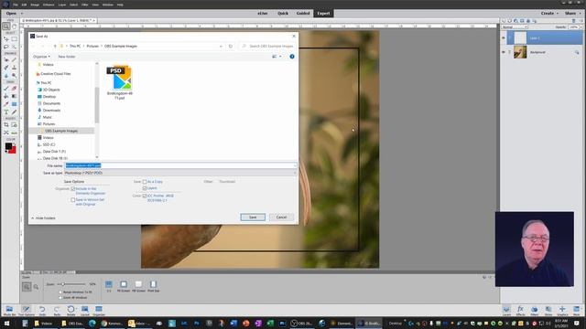Click the Cancel button in dialog

click(281, 218)
